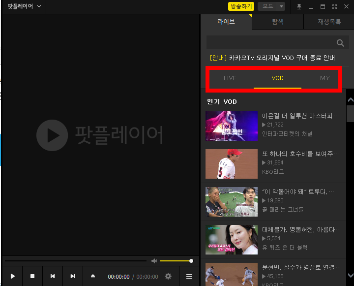Viewport: 354px width, 286px height.
Task: Open the 이은결 더 일루션 video thumbnail
Action: [232, 126]
